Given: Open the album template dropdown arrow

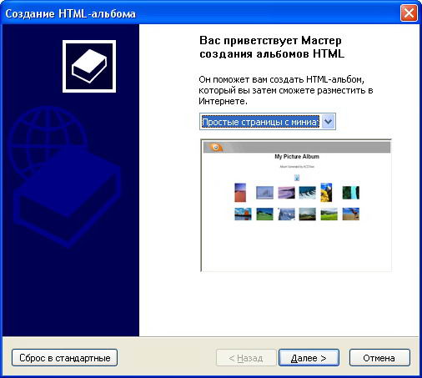Looking at the screenshot, I should tap(329, 122).
